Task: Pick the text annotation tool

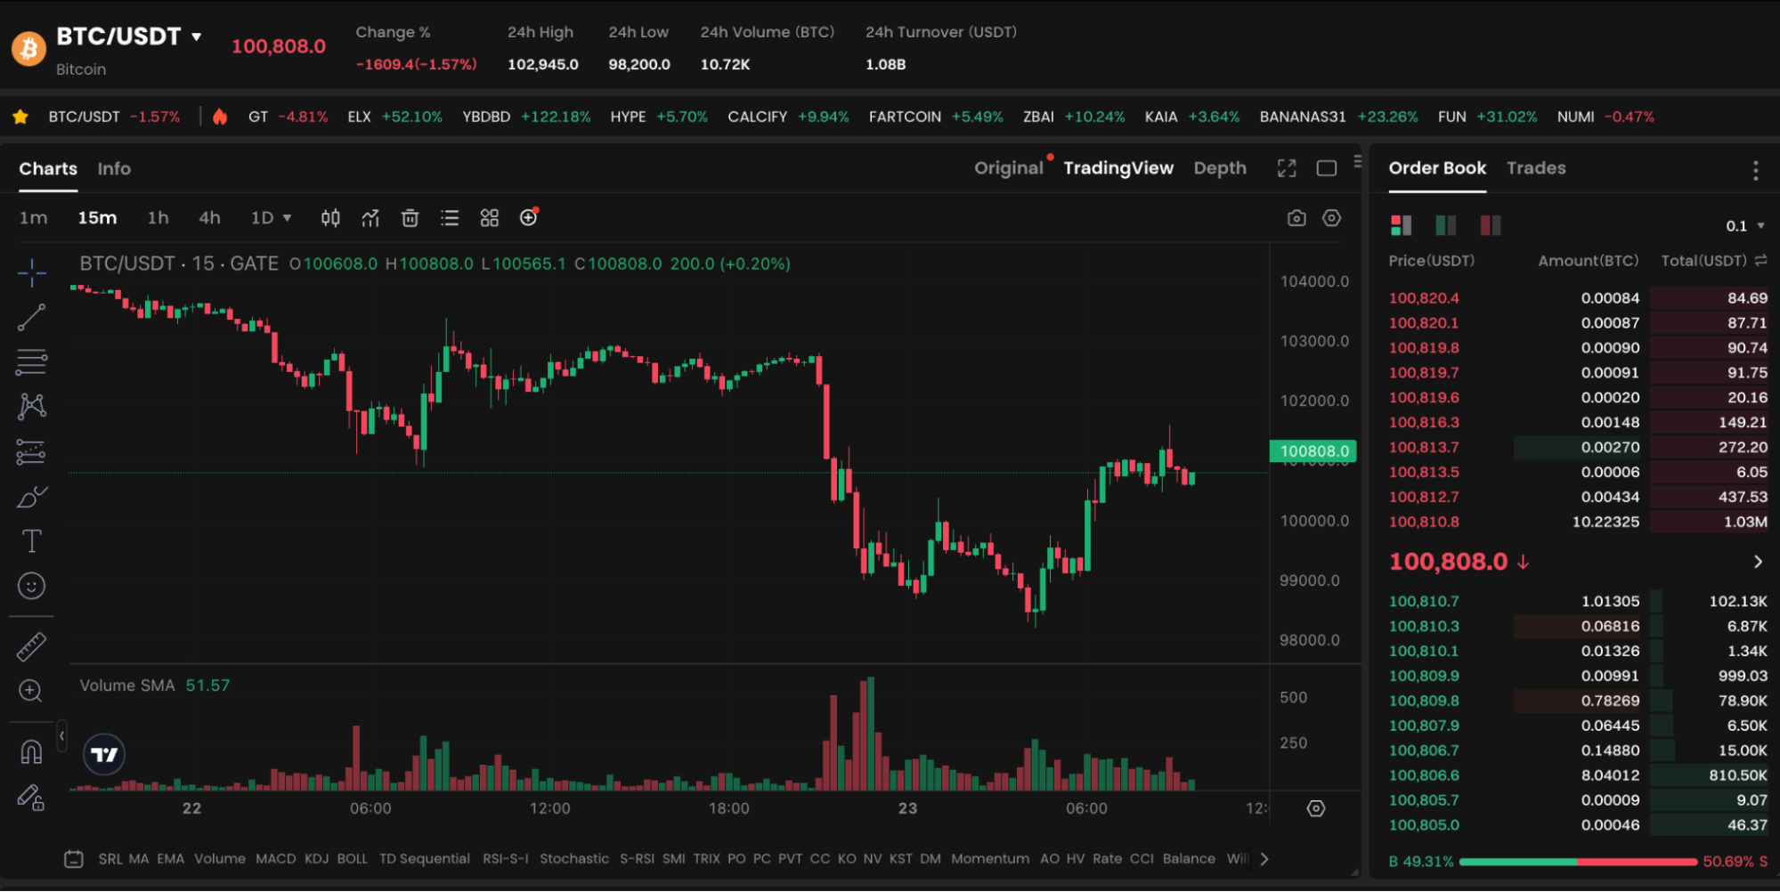Action: click(x=31, y=541)
